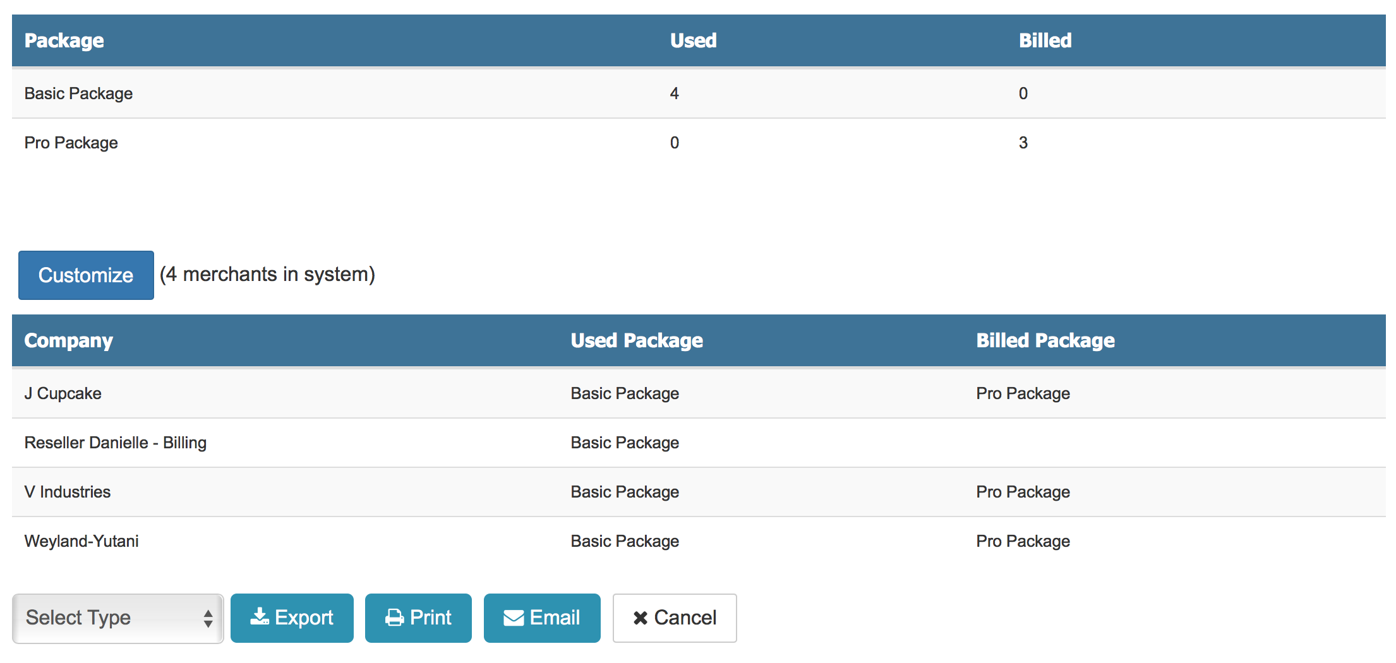Click the Email button
1396x663 pixels.
point(541,618)
